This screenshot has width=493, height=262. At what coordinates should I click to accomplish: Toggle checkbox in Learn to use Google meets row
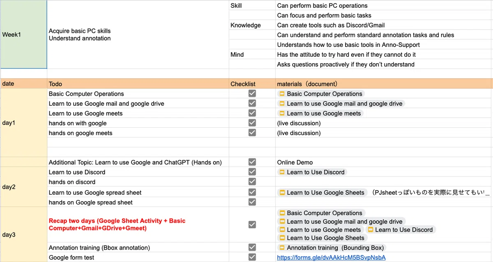pyautogui.click(x=252, y=113)
